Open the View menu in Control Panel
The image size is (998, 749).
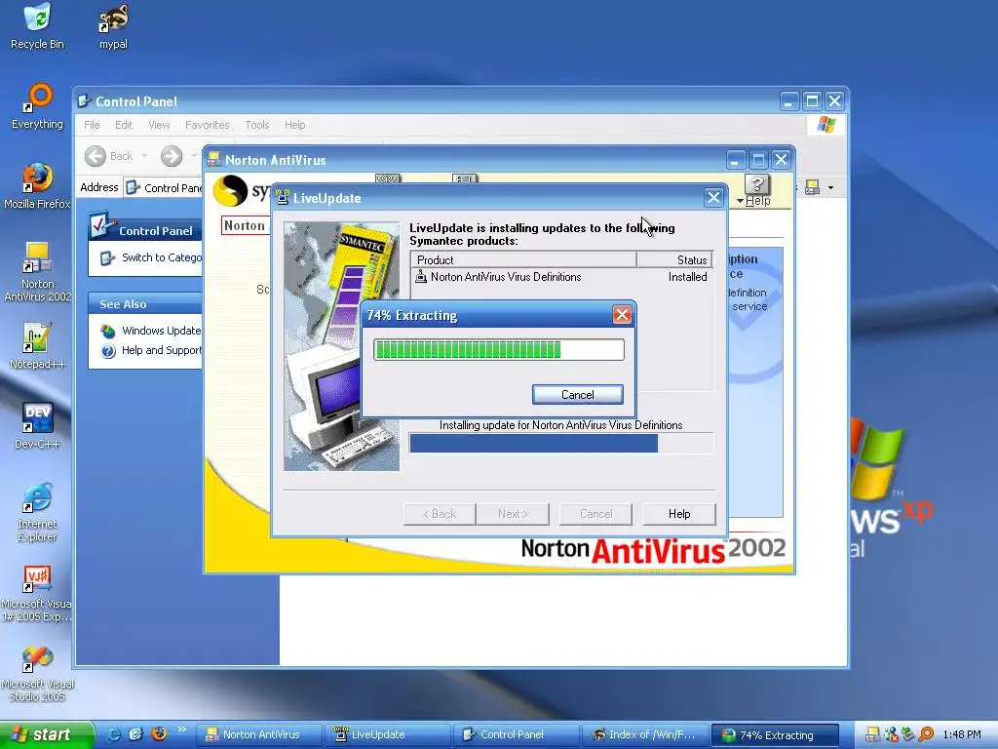tap(159, 125)
